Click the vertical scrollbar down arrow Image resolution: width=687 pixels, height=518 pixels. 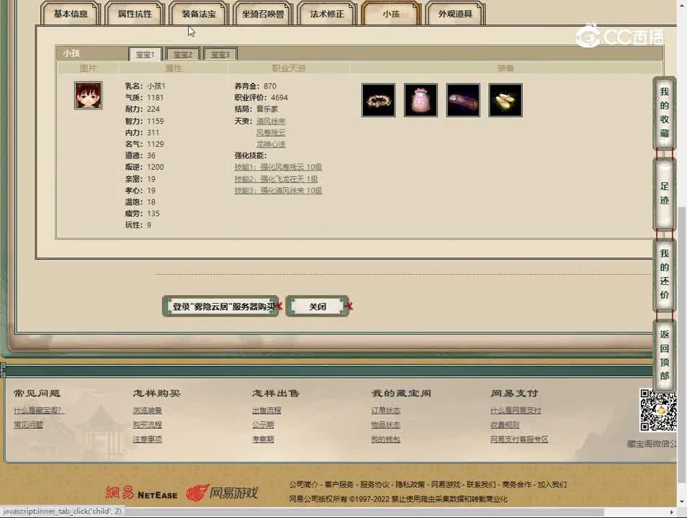pos(682,501)
